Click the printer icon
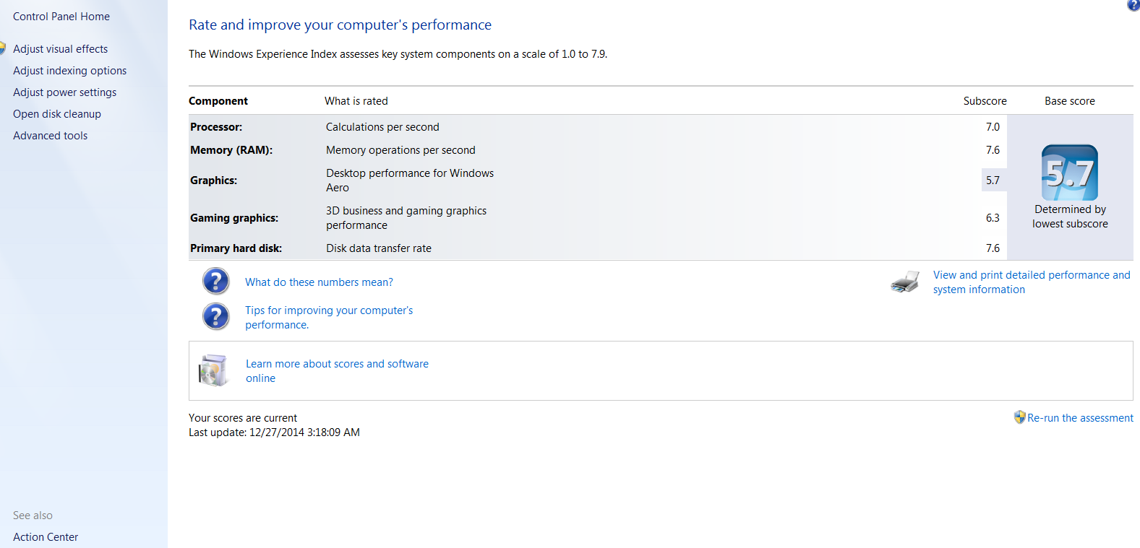The height and width of the screenshot is (548, 1140). coord(905,282)
